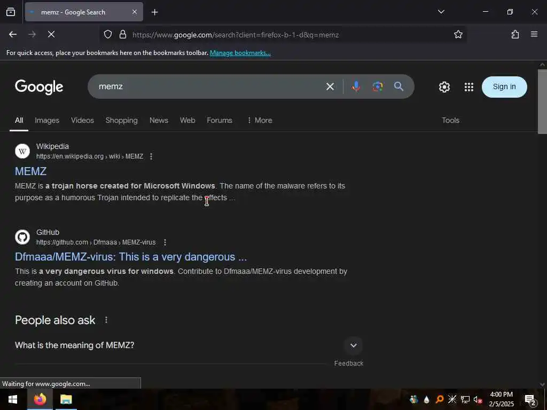Open the MEMZ Wikipedia result title
547x410 pixels.
point(30,171)
